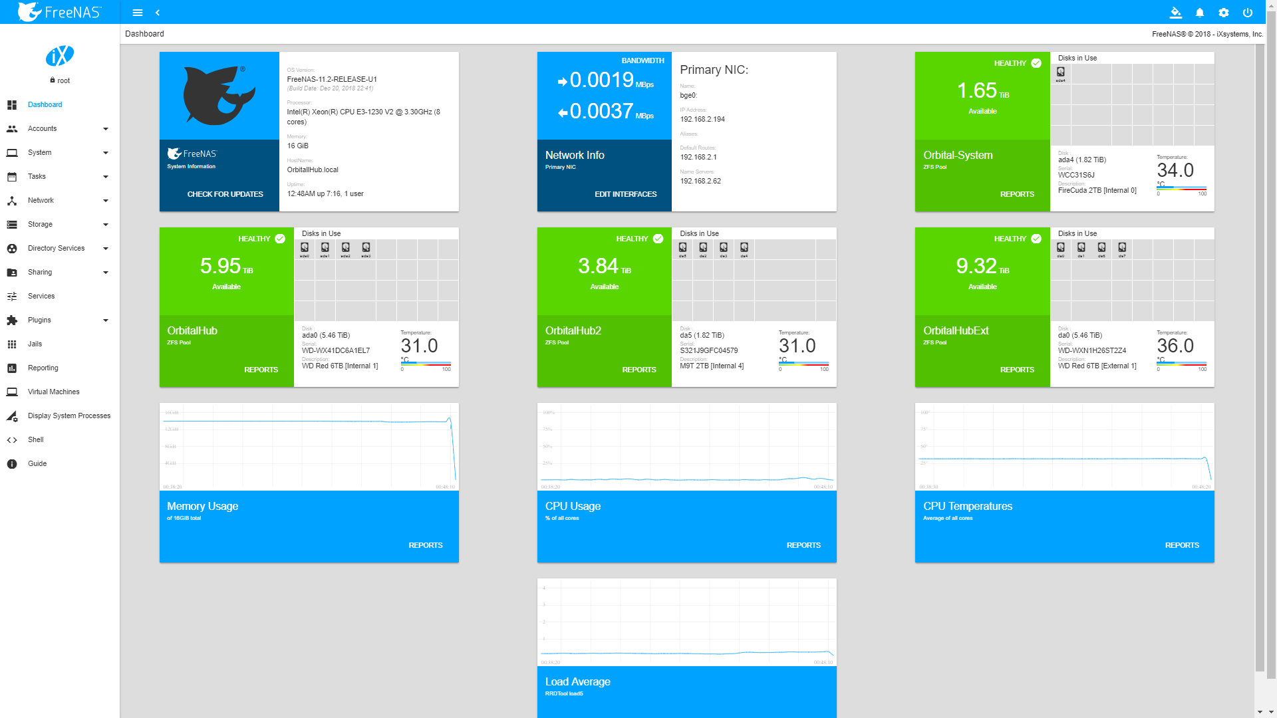Click the Load Average chart

click(x=687, y=622)
